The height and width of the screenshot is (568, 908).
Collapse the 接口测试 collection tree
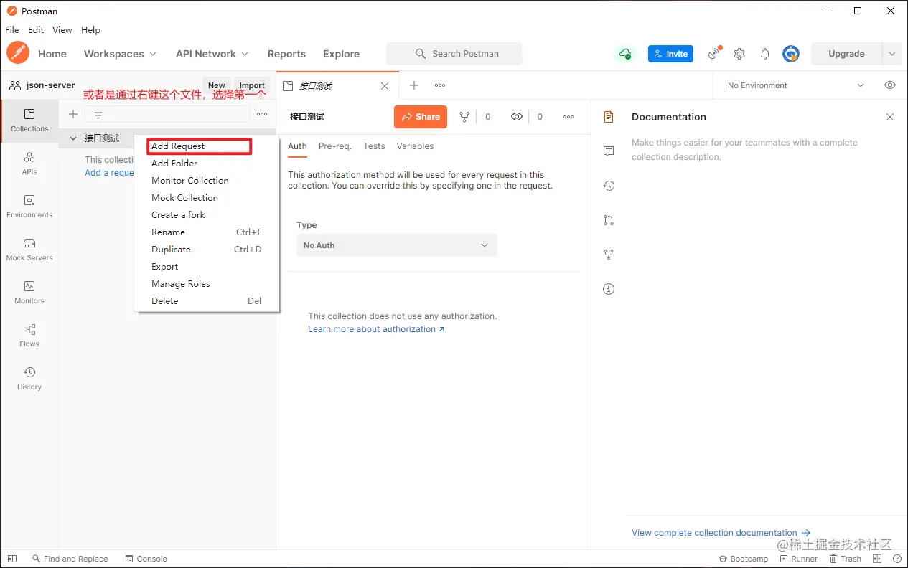73,138
